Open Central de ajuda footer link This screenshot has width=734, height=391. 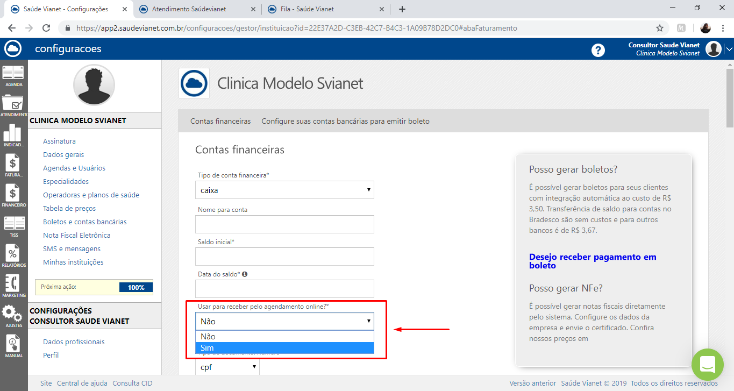[x=82, y=383]
